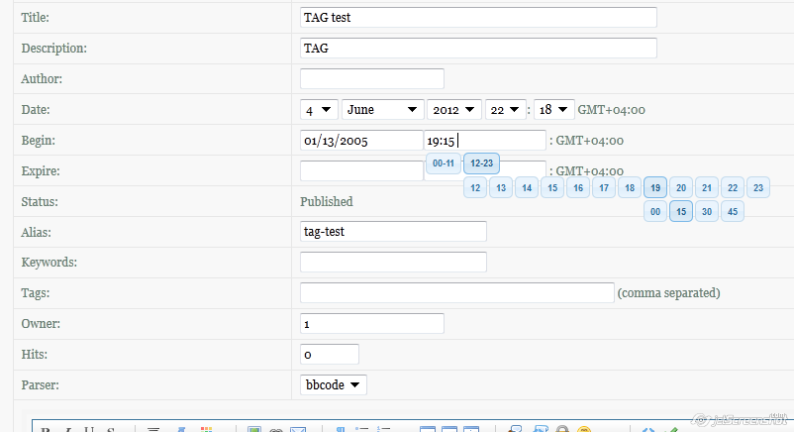794x432 pixels.
Task: Open the day dropdown showing 4
Action: click(319, 110)
